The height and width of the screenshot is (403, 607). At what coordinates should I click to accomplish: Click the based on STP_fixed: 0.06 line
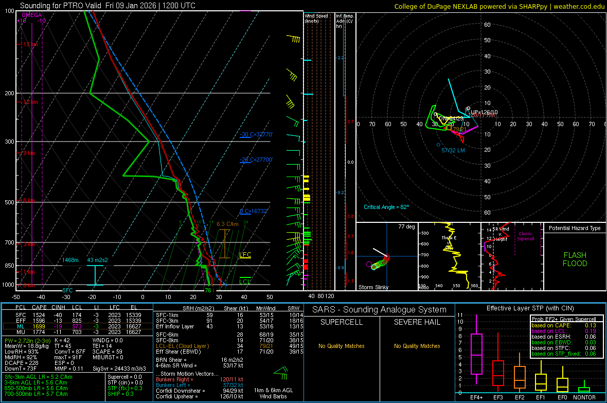[564, 354]
